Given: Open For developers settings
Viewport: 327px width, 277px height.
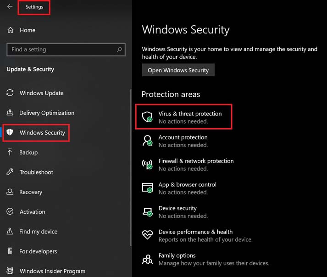Looking at the screenshot, I should coord(38,251).
